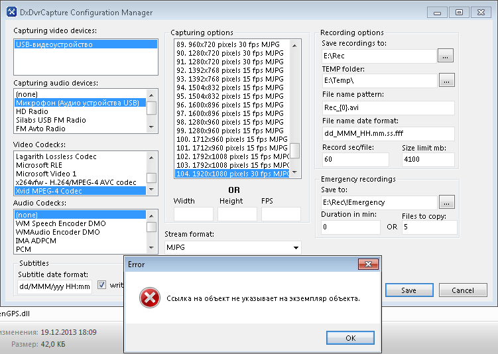This screenshot has width=498, height=354.
Task: Click the Save button
Action: [x=408, y=290]
